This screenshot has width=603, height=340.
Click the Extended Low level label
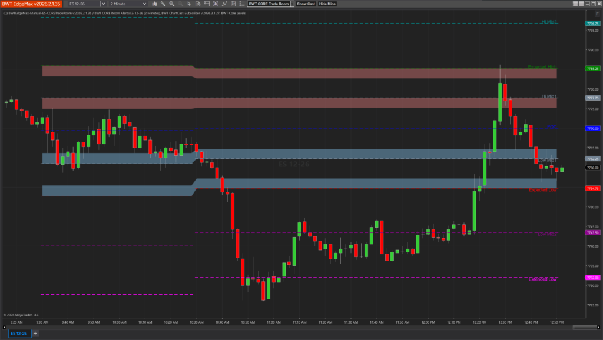pos(542,279)
